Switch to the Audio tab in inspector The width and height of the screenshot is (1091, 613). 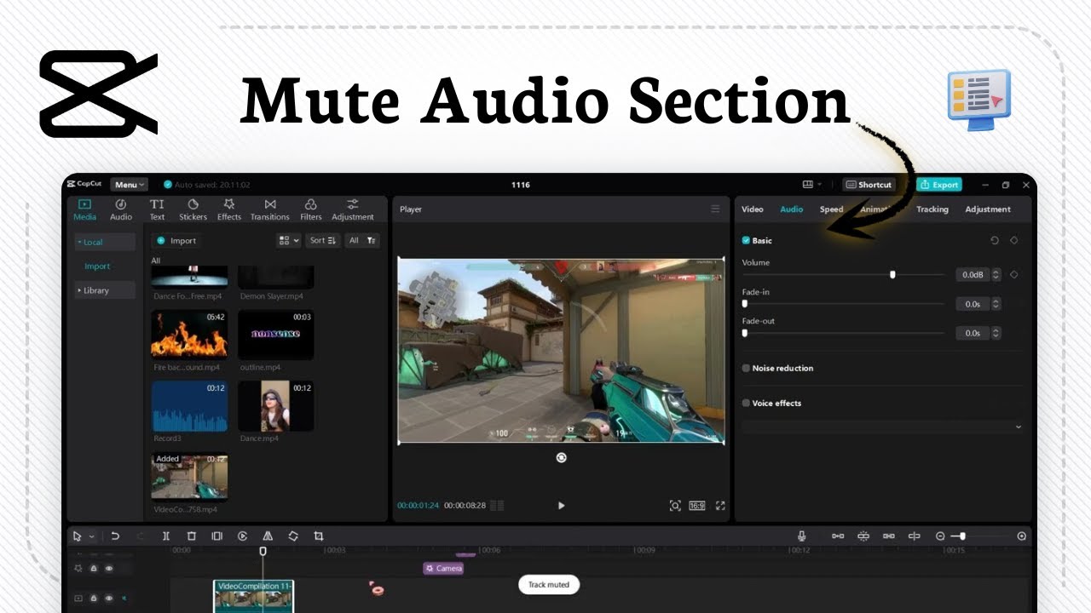[x=792, y=209]
